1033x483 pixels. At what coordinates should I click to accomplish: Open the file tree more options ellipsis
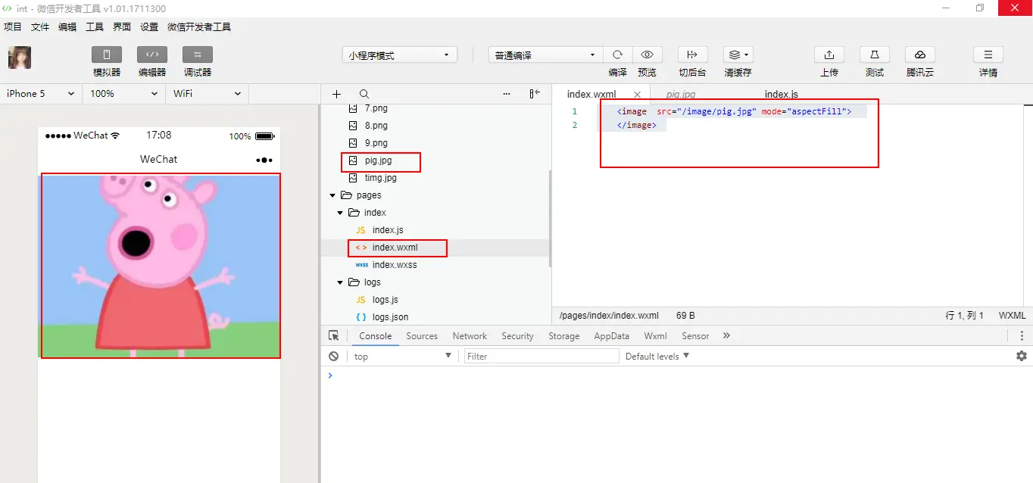click(507, 94)
